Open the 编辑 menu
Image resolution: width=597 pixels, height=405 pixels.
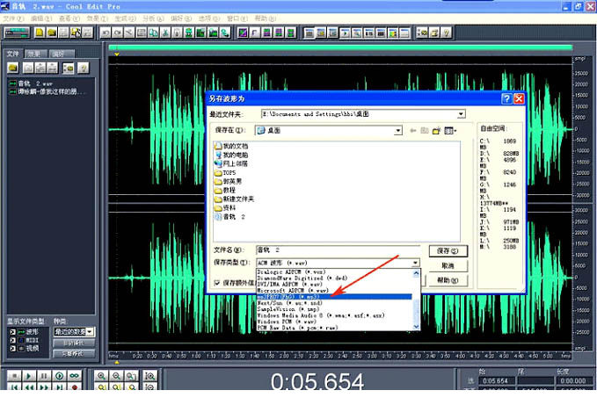coord(41,18)
